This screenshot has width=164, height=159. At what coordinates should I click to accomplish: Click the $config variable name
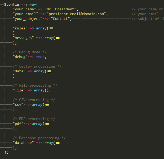click(x=12, y=5)
